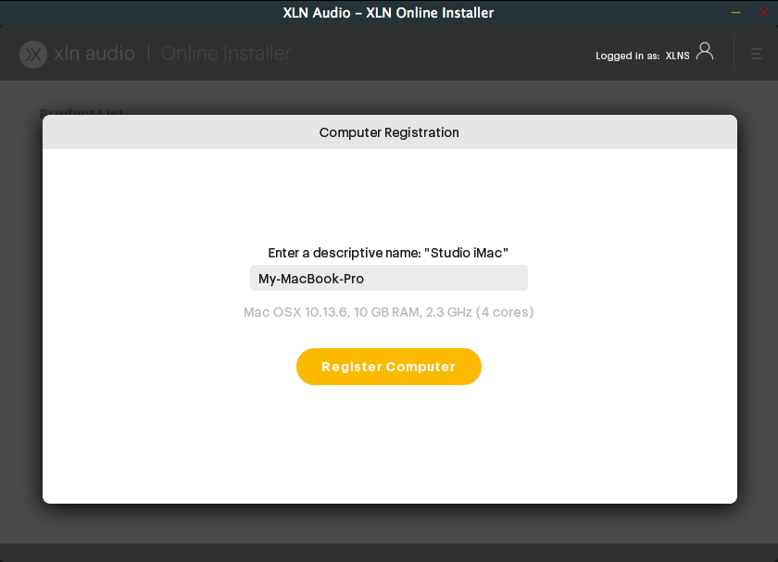Expand options via top-right menu control

coord(756,54)
